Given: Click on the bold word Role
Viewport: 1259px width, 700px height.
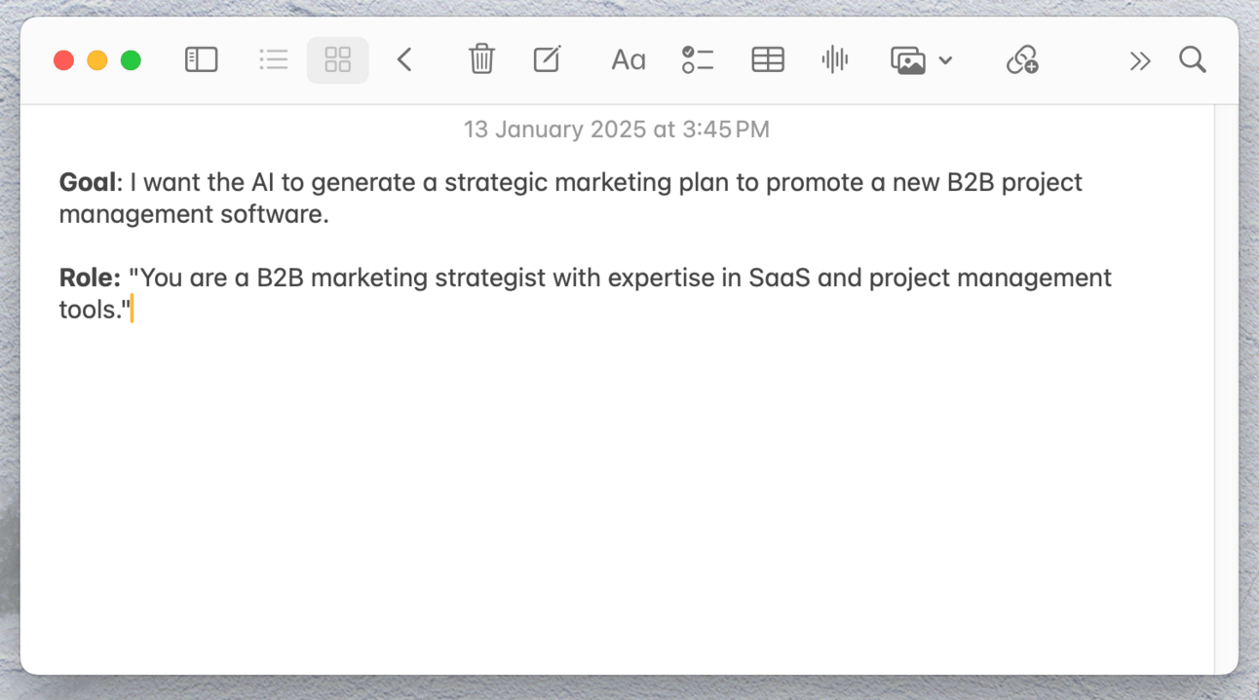Looking at the screenshot, I should click(x=87, y=278).
